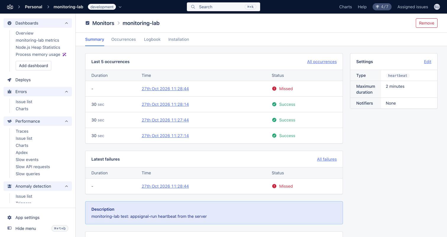
Task: Collapse the Dashboards section
Action: (67, 23)
